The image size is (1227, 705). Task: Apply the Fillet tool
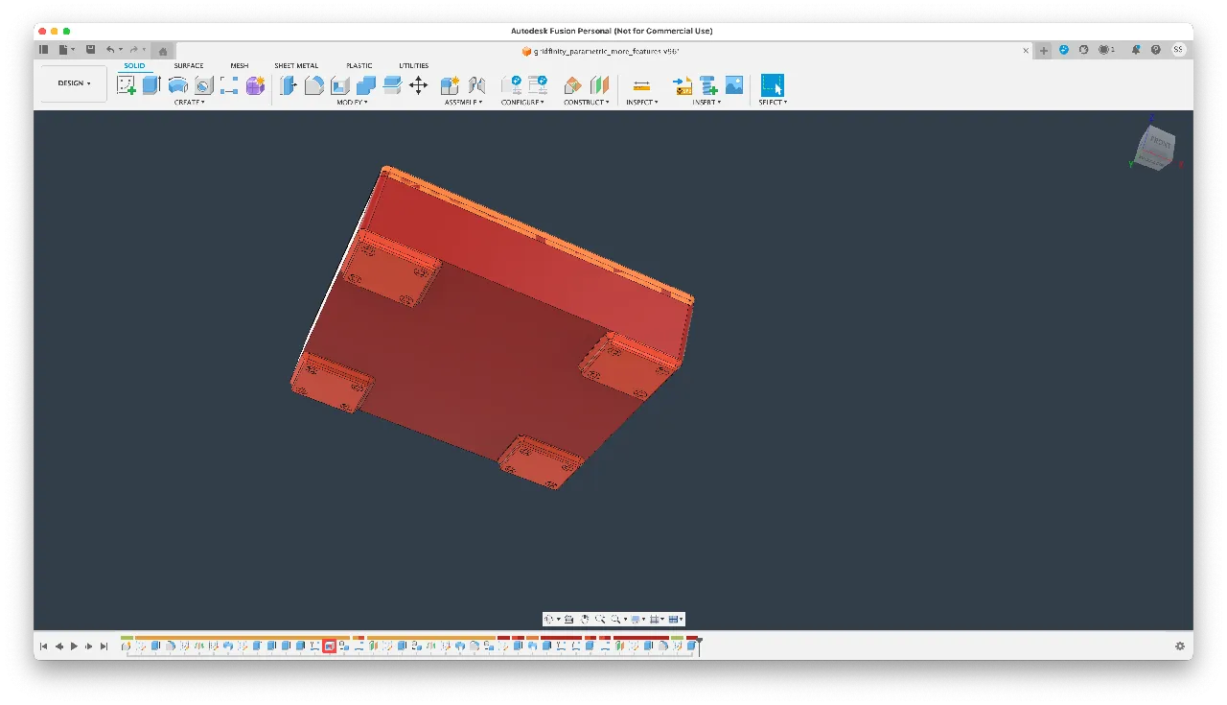(314, 84)
